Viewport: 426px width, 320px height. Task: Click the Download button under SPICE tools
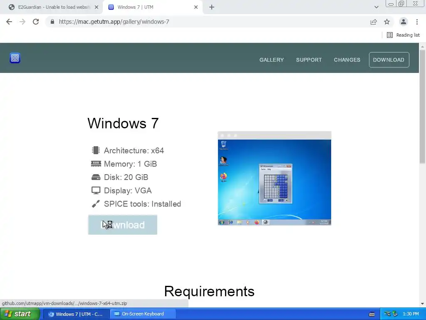coord(123,225)
